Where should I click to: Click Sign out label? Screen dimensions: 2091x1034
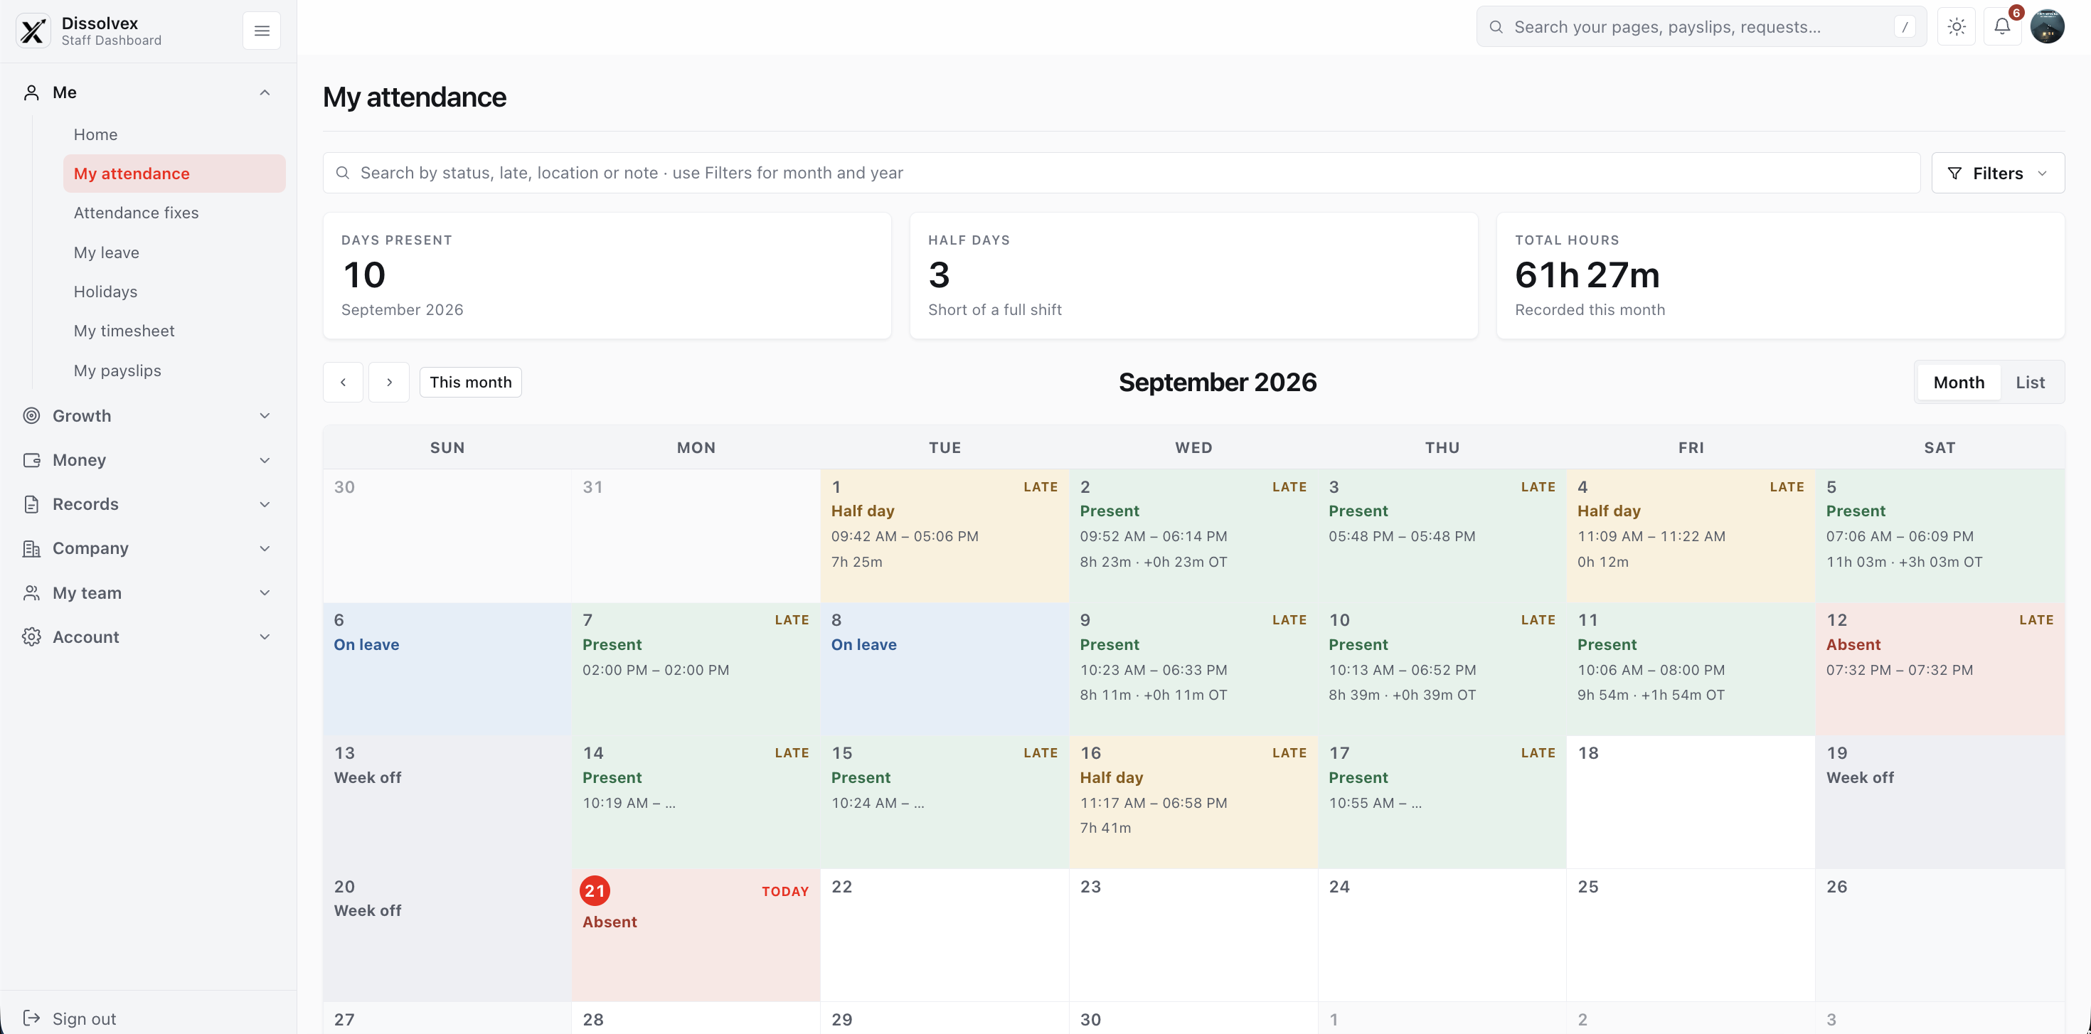click(x=85, y=1018)
